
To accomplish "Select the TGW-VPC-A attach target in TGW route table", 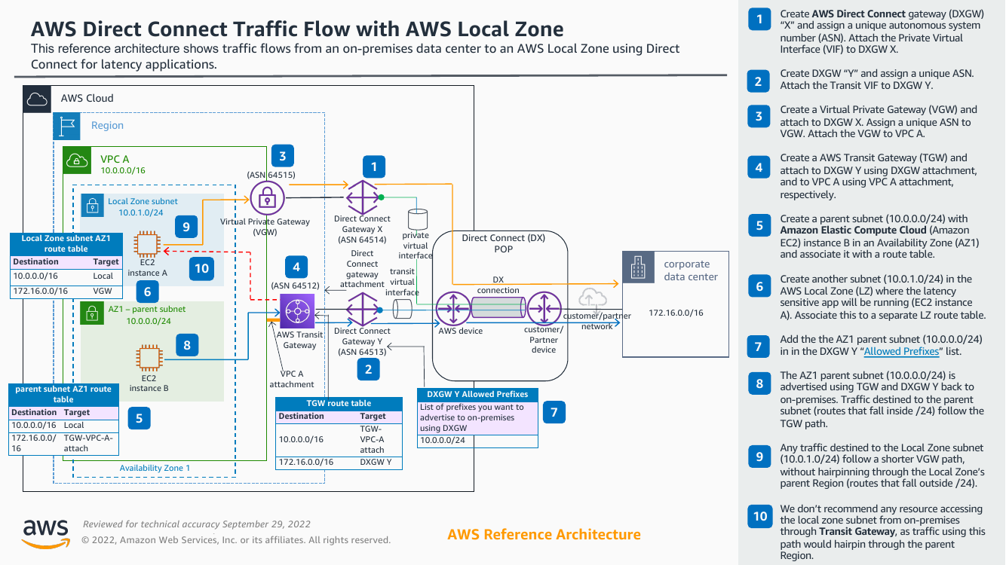I will click(x=372, y=438).
